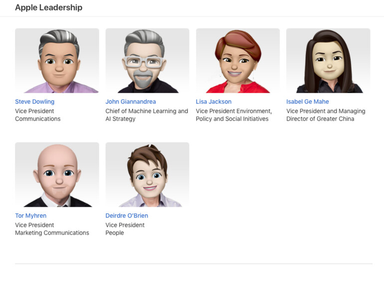384x288 pixels.
Task: Click the Apple Leadership heading
Action: (x=49, y=7)
